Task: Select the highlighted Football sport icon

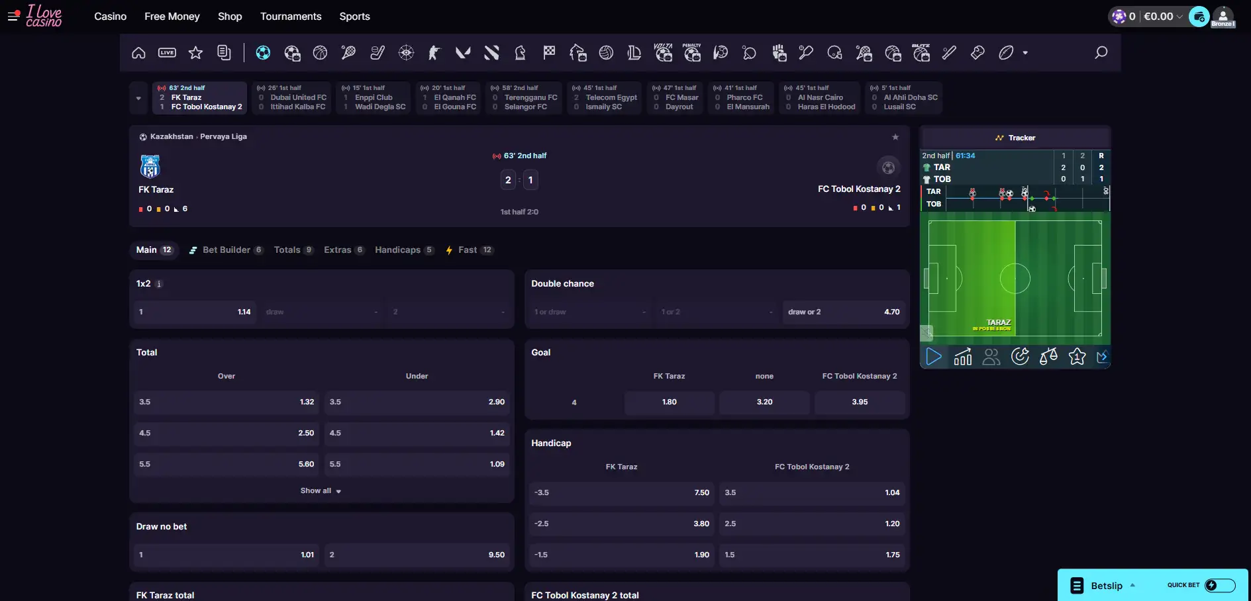Action: (263, 53)
